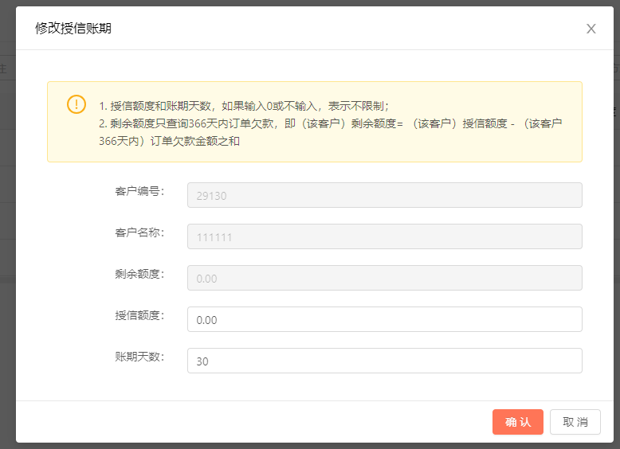
Task: Click the third notice line starting with 366天内）订单欠款金额之和
Action: coord(169,141)
